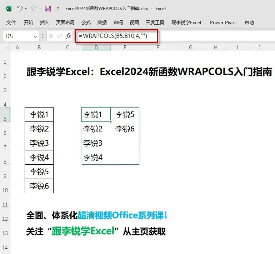Click the fill handle of cell D5
This screenshot has height=254, width=275.
[110, 121]
